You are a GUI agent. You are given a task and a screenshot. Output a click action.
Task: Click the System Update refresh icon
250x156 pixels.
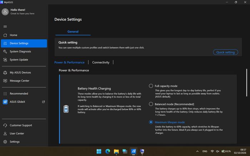(5, 59)
